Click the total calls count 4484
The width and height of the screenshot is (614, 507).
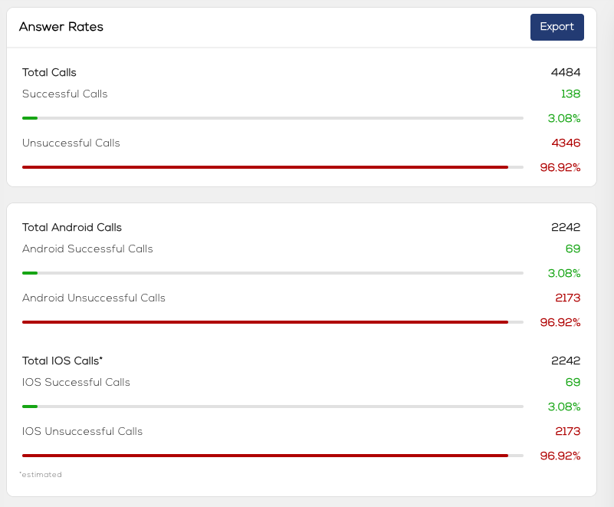pyautogui.click(x=566, y=73)
